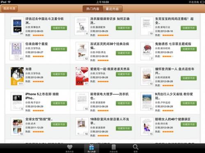The height and width of the screenshot is (153, 205).
Task: Open the 你来自哪个星座 cover thumbnail
Action: click(17, 51)
